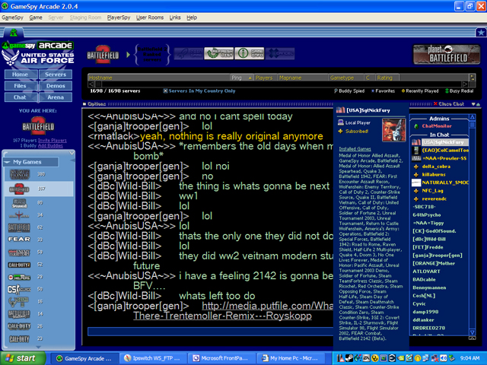Toggle Servers In My Country Only checkbox
487x365 pixels.
pyautogui.click(x=166, y=91)
